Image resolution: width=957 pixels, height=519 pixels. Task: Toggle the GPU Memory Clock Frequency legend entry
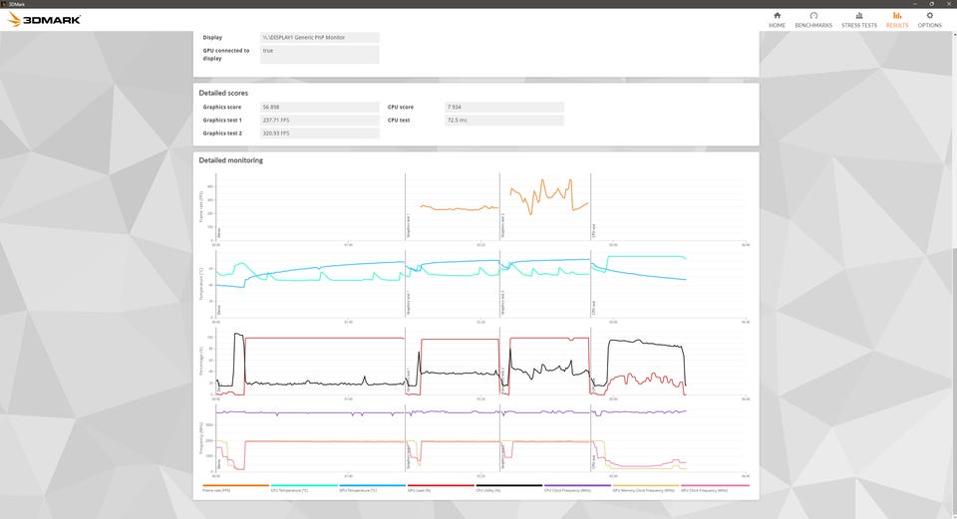tap(646, 488)
